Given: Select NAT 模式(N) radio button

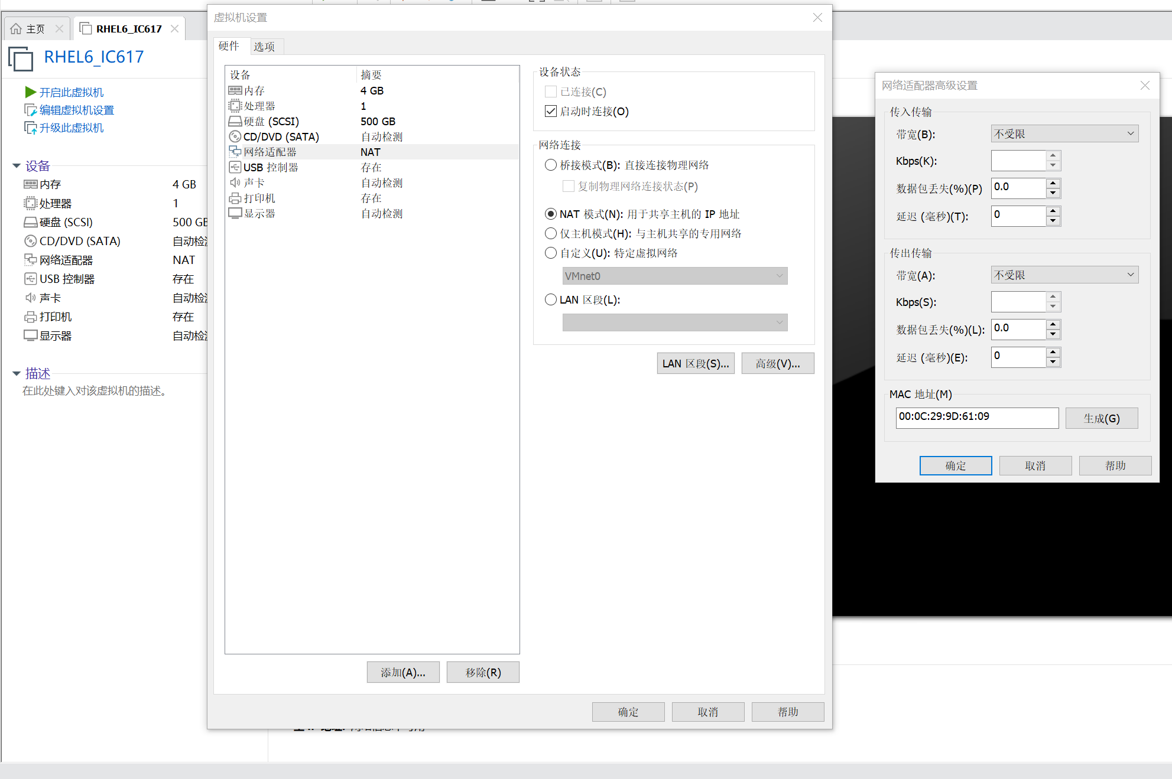Looking at the screenshot, I should point(551,214).
